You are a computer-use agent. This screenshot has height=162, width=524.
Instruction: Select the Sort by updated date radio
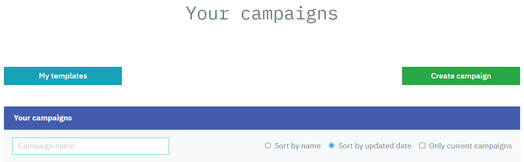[332, 146]
